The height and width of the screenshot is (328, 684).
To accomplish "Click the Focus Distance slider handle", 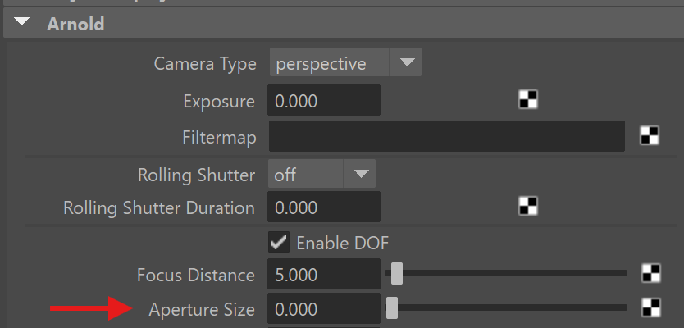I will (x=397, y=273).
